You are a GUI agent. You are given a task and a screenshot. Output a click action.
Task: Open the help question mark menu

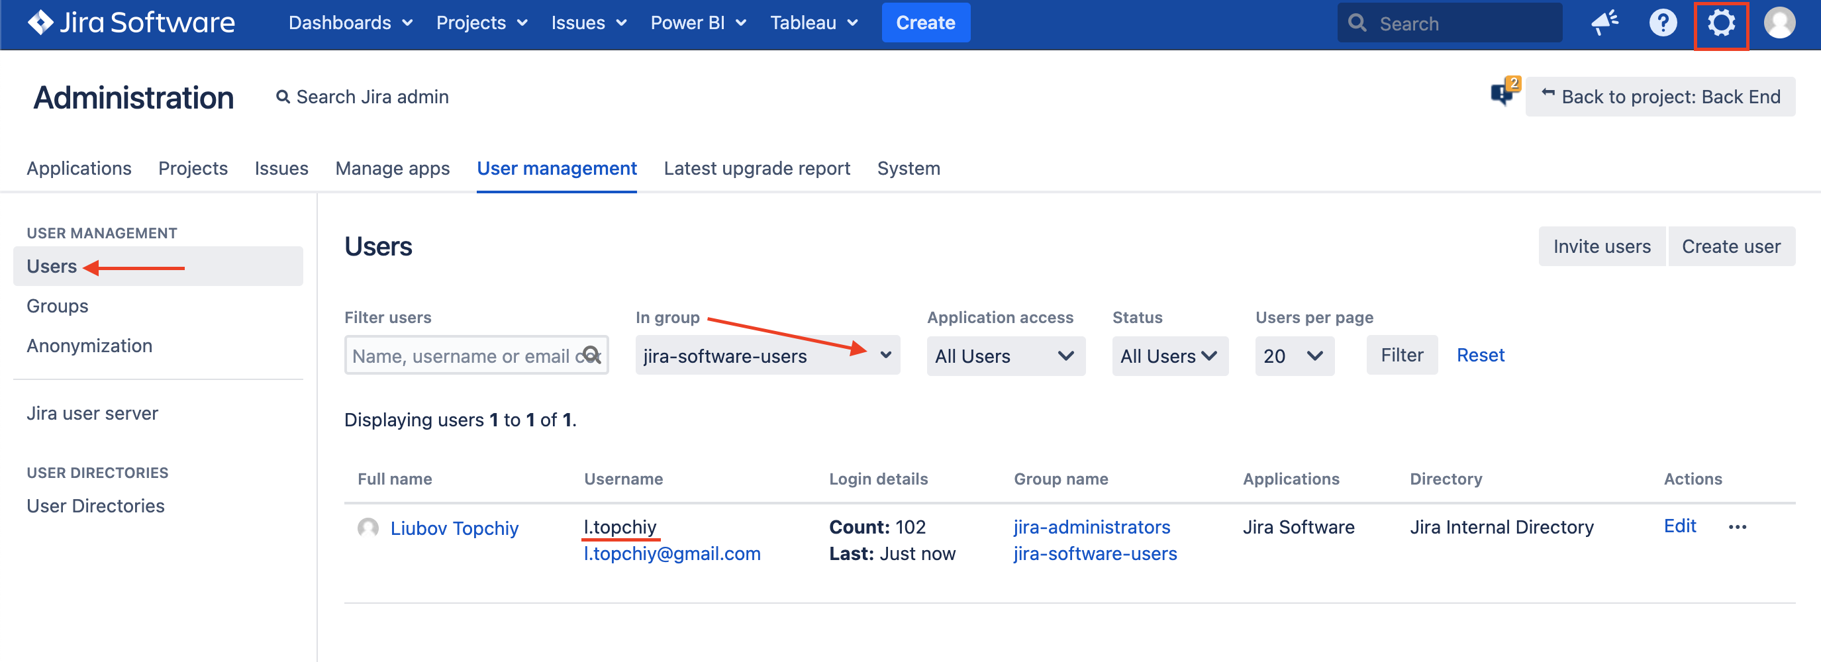(x=1662, y=24)
